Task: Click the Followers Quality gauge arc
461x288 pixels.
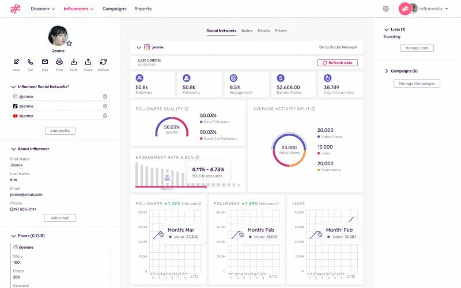Action: point(172,127)
